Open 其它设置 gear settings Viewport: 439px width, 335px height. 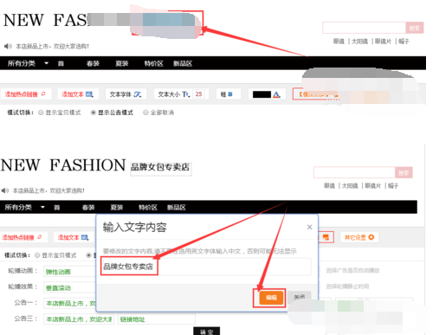[359, 237]
